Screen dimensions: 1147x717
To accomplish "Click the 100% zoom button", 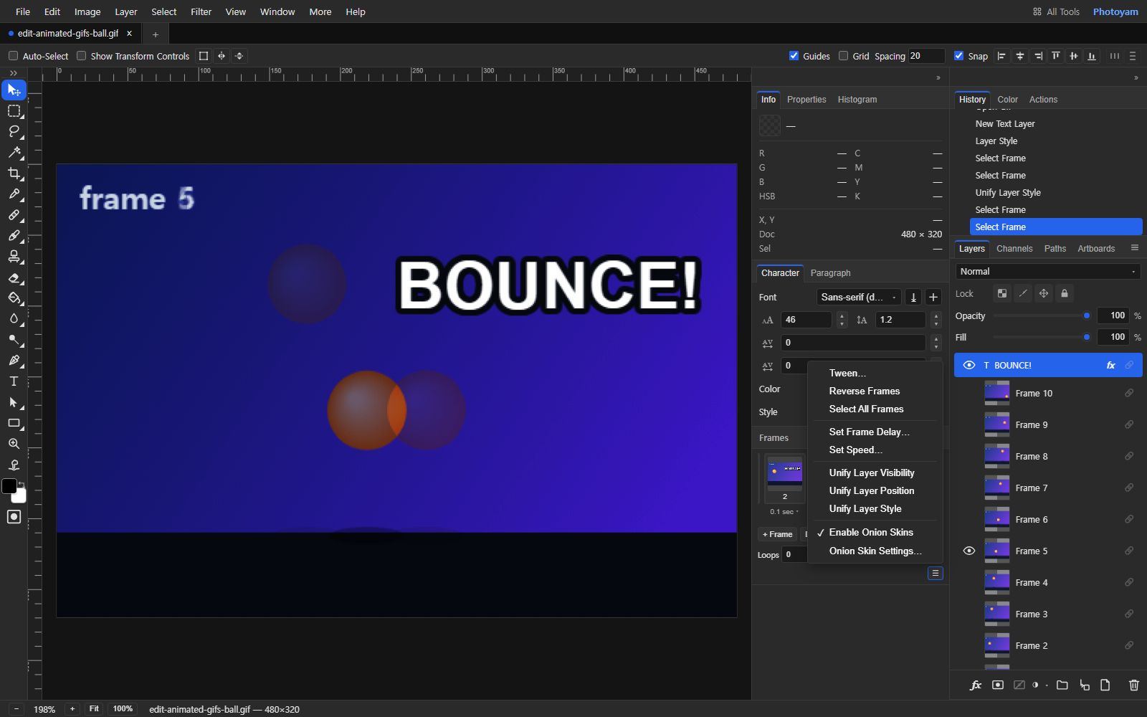I will (123, 708).
